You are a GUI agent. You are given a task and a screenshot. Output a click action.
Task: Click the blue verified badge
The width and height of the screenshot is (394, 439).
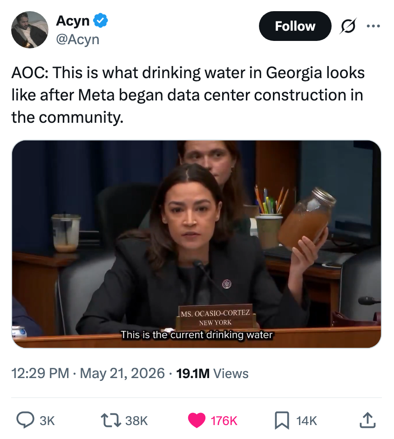pos(101,20)
